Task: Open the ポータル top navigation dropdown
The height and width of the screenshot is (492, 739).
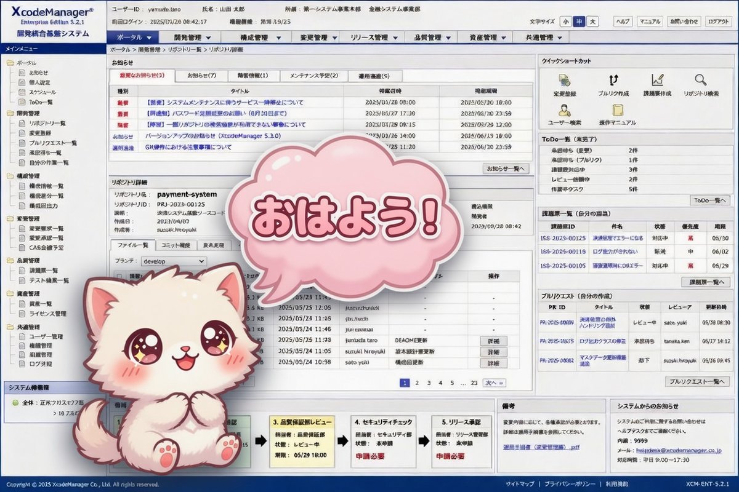Action: pos(134,38)
